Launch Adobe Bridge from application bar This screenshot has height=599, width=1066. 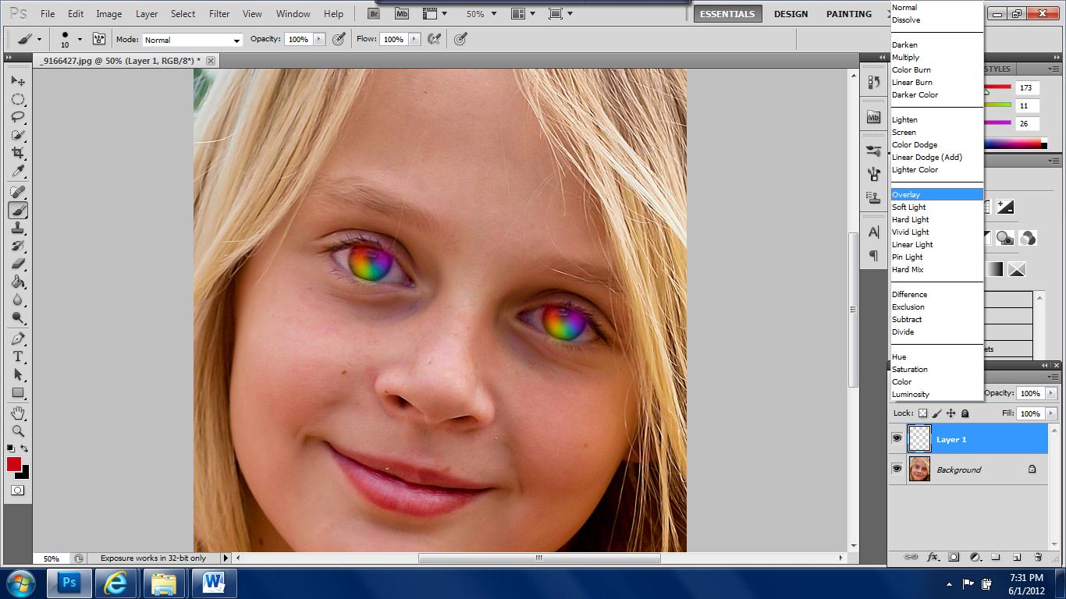[x=375, y=13]
